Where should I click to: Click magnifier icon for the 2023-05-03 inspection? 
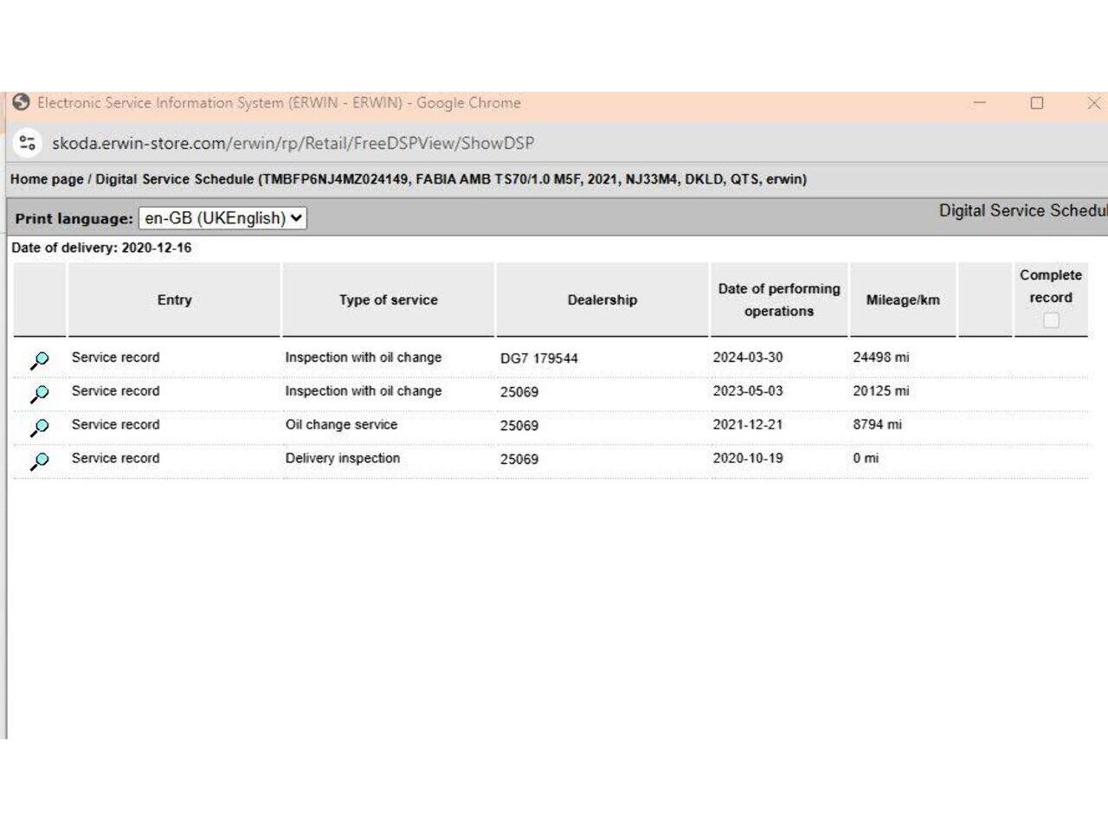click(x=40, y=394)
